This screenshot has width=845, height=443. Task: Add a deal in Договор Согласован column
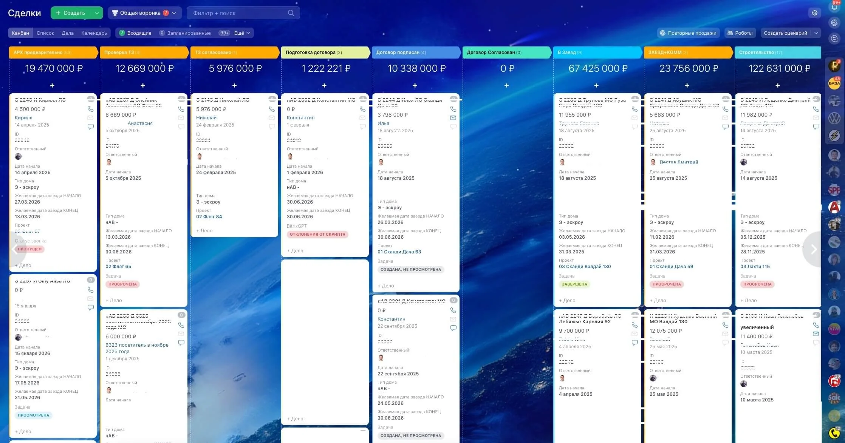point(506,86)
